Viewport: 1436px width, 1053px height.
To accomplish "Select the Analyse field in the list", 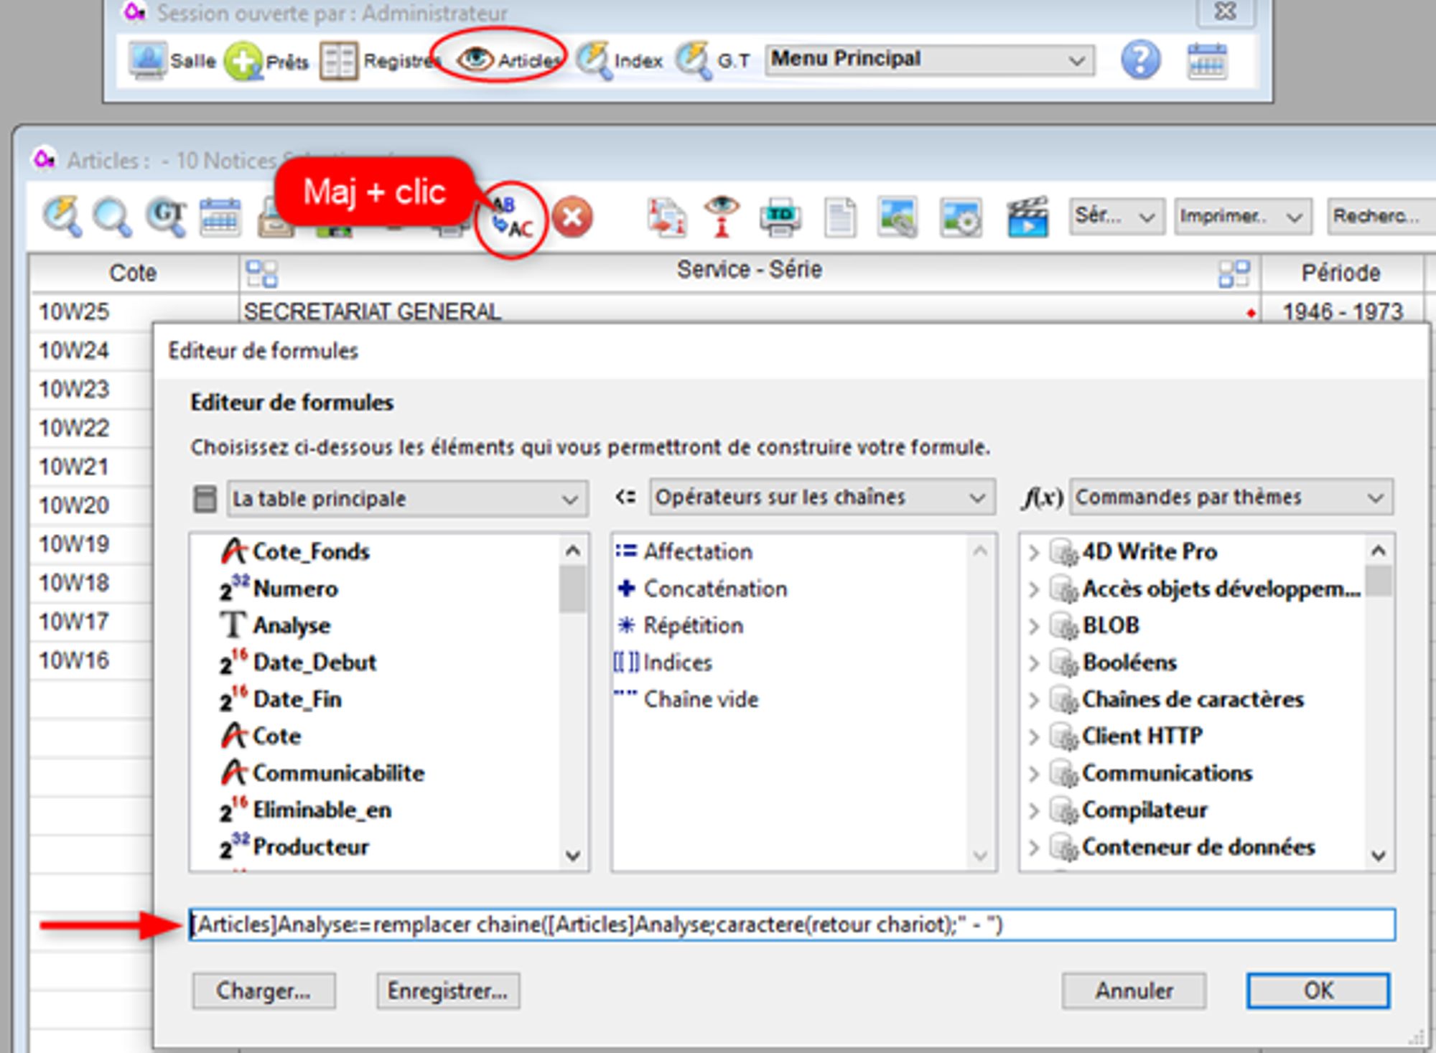I will point(291,625).
